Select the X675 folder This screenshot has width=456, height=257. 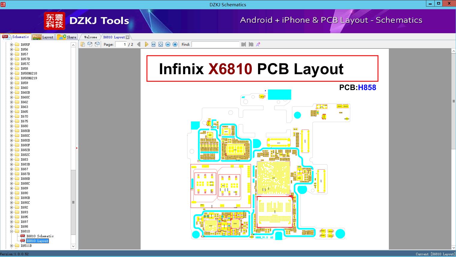pyautogui.click(x=24, y=121)
